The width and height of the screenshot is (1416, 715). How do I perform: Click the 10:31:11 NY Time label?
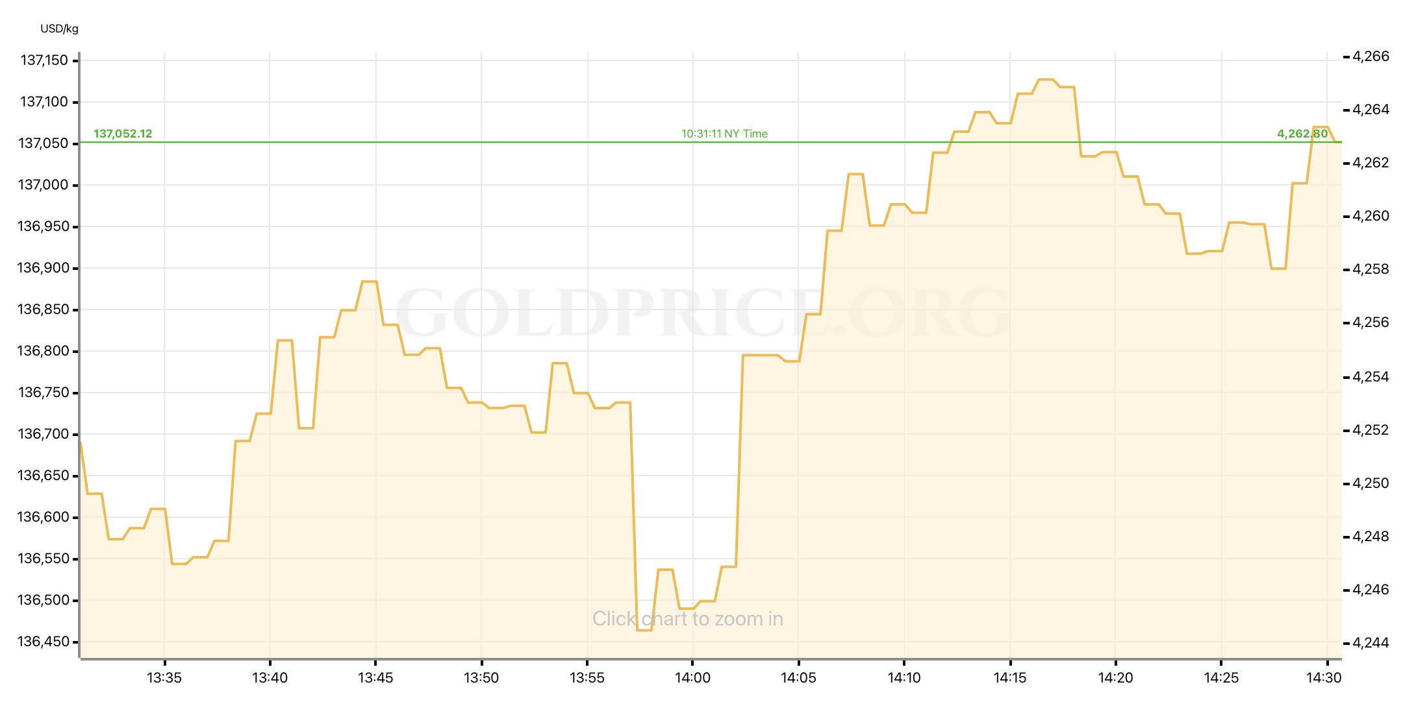724,134
